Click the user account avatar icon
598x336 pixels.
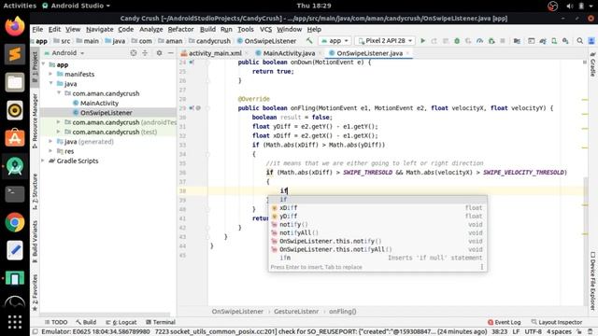591,40
